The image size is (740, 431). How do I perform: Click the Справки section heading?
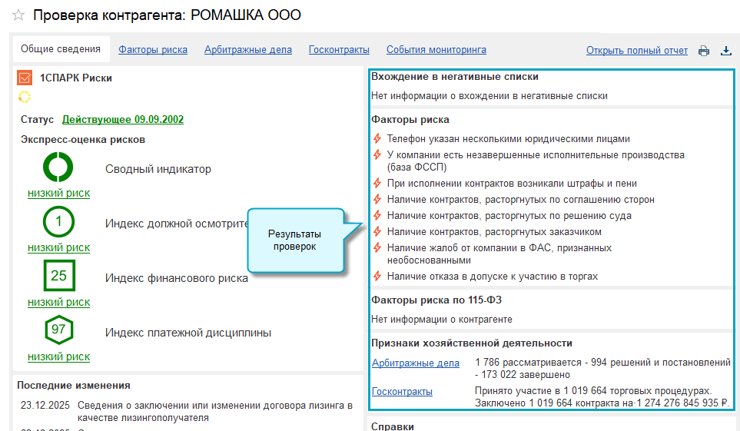(x=393, y=426)
